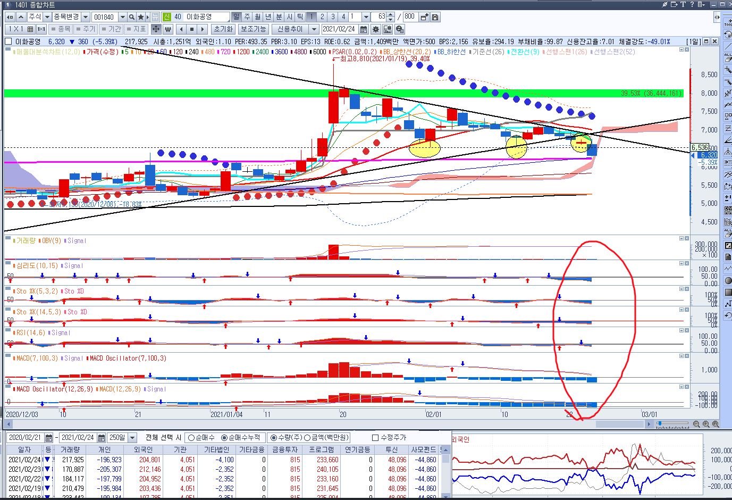Click the help question mark icon
Viewport: 732px width, 500px height.
click(693, 5)
